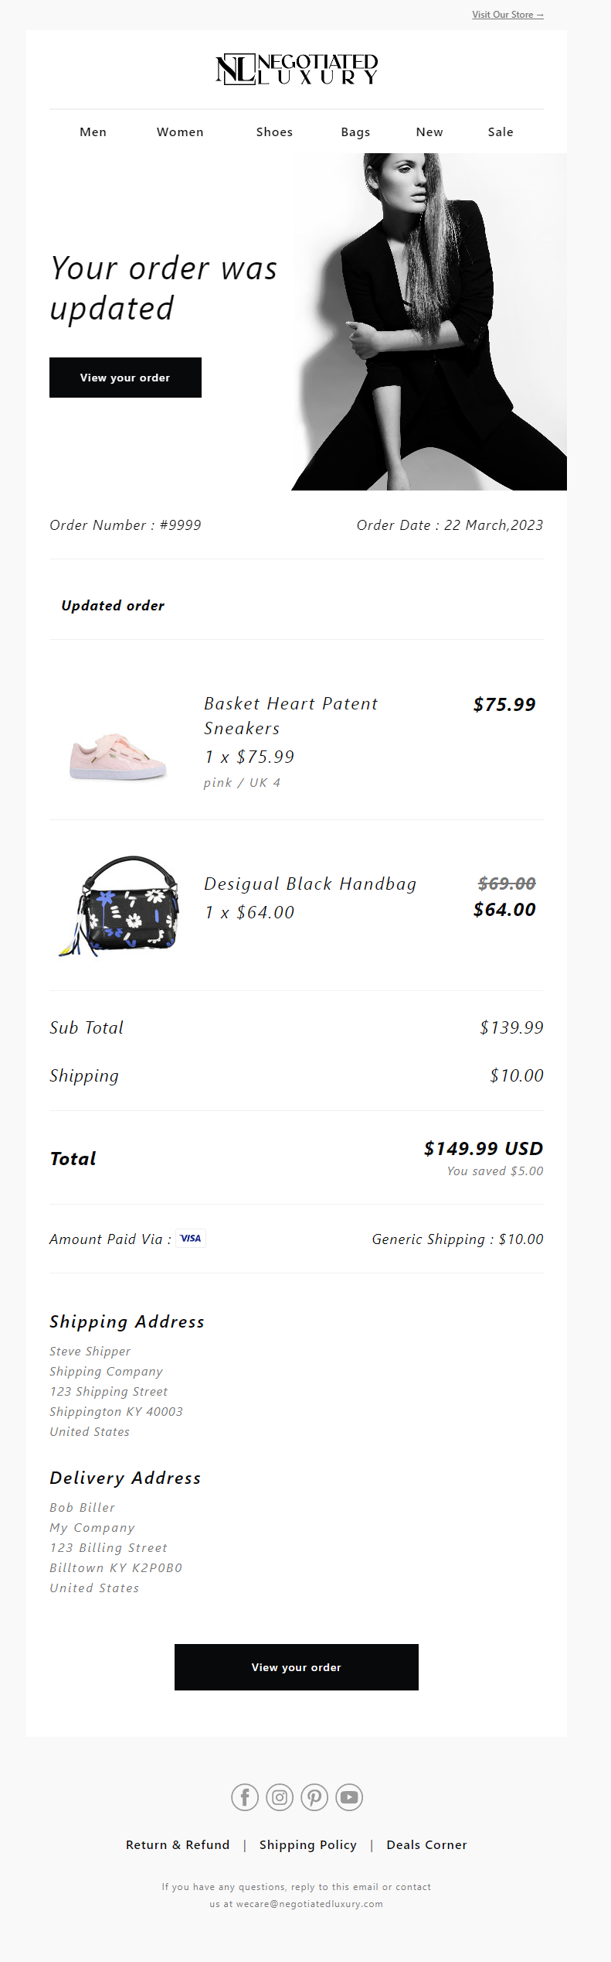Image resolution: width=611 pixels, height=1962 pixels.
Task: Open the Instagram social icon
Action: click(280, 1797)
